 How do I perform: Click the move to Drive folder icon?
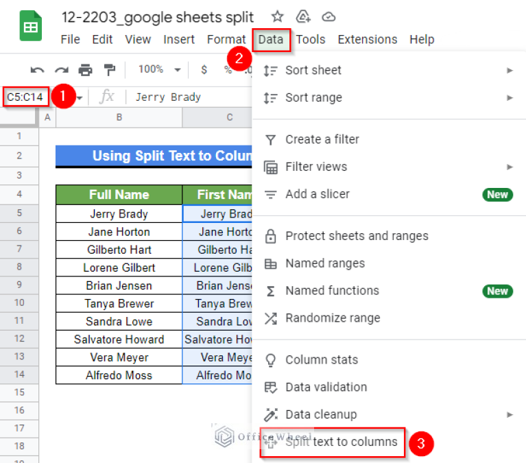303,16
